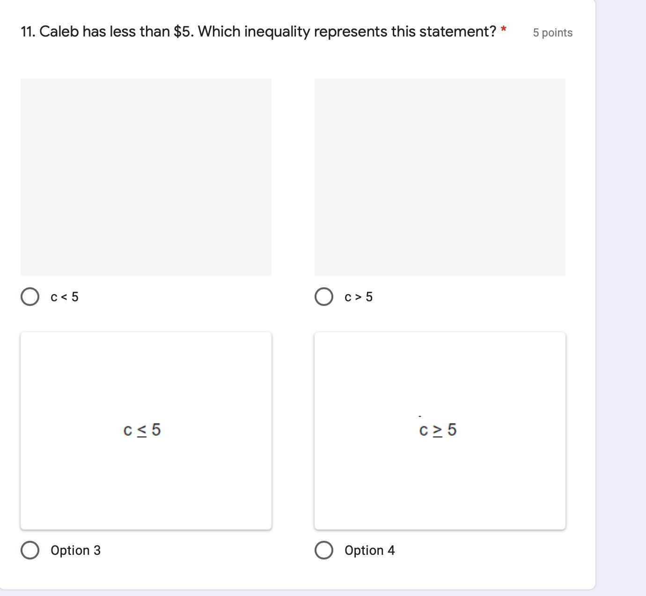
Task: Click the red required asterisk
Action: [504, 30]
